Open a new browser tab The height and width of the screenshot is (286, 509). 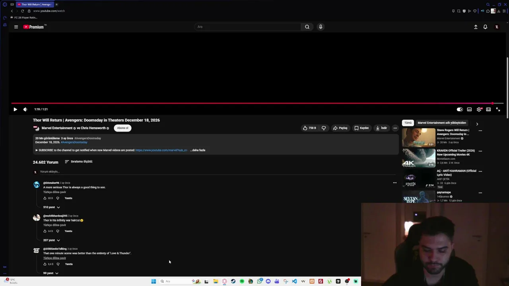[56, 4]
